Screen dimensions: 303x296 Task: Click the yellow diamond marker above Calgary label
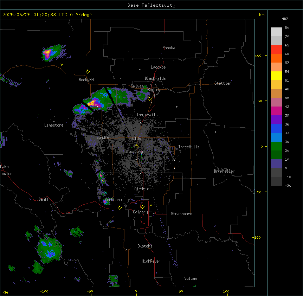[x=142, y=207]
